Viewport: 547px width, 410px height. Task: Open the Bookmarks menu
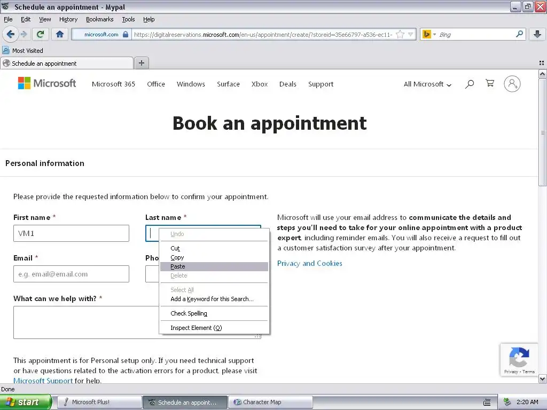(x=99, y=19)
